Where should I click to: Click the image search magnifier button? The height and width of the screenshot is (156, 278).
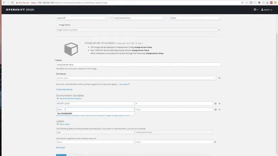click(219, 30)
